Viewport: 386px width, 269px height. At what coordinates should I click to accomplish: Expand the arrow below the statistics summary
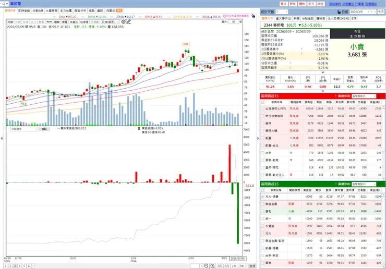click(x=323, y=72)
